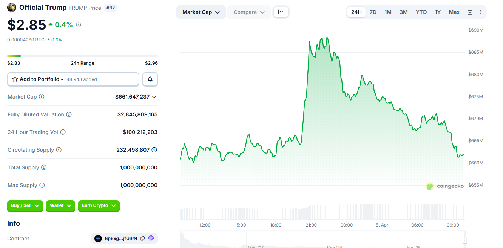Select the YTD timeframe tab

tap(421, 12)
